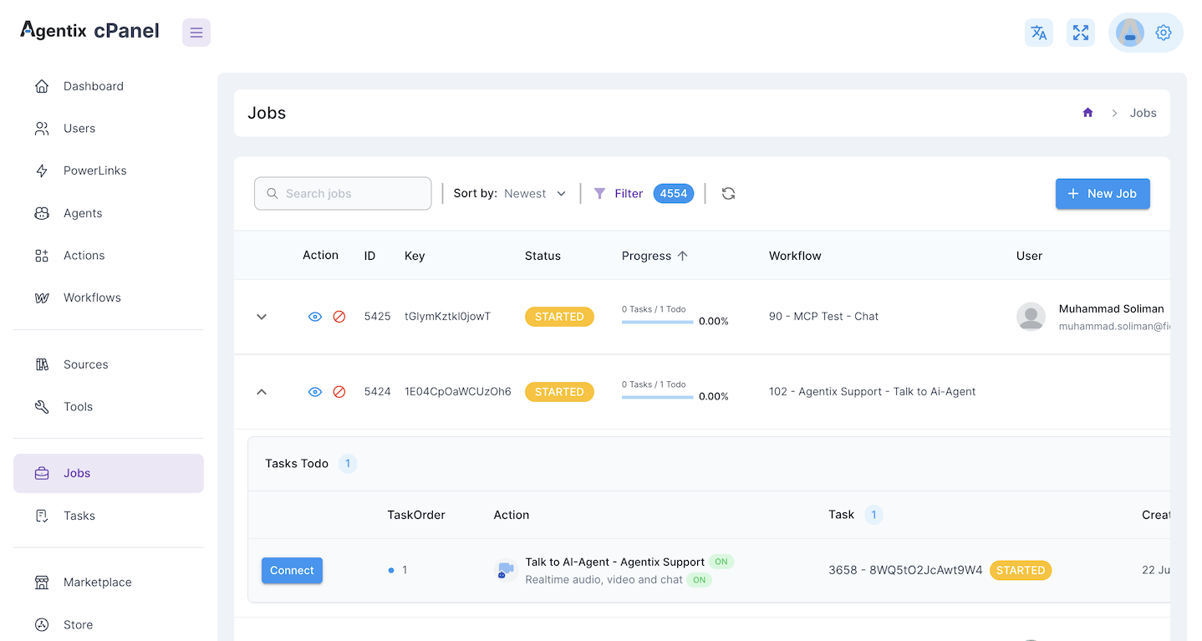Collapse the details of job 5424
Image resolution: width=1202 pixels, height=641 pixels.
(262, 391)
